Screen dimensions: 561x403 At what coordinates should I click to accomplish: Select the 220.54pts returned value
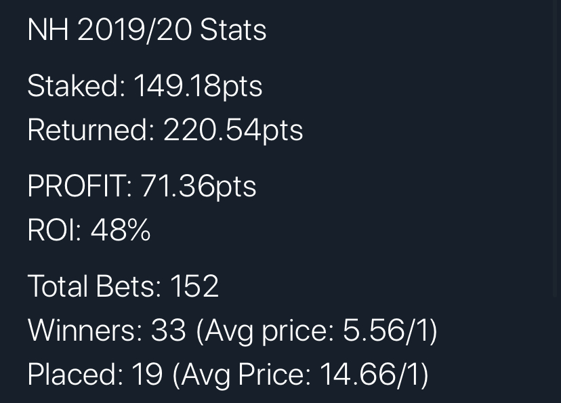click(232, 129)
